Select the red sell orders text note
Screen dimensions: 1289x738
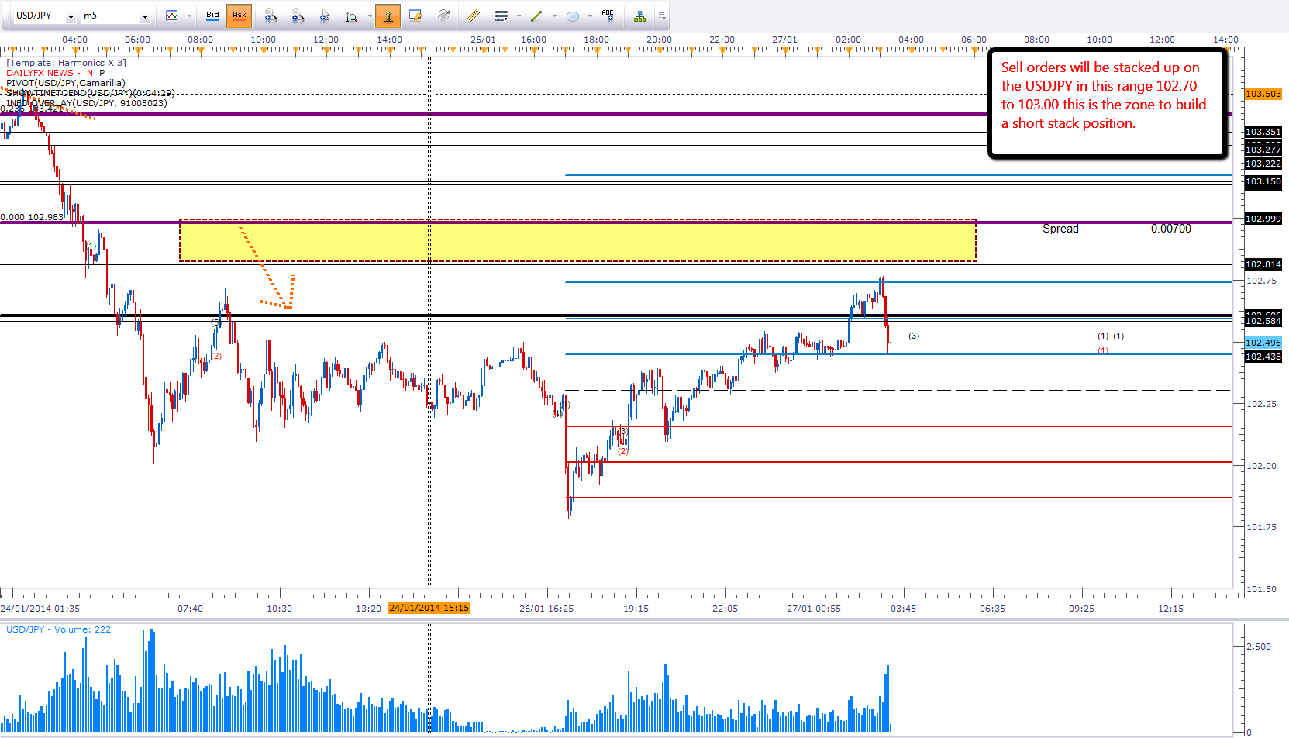tap(1108, 103)
